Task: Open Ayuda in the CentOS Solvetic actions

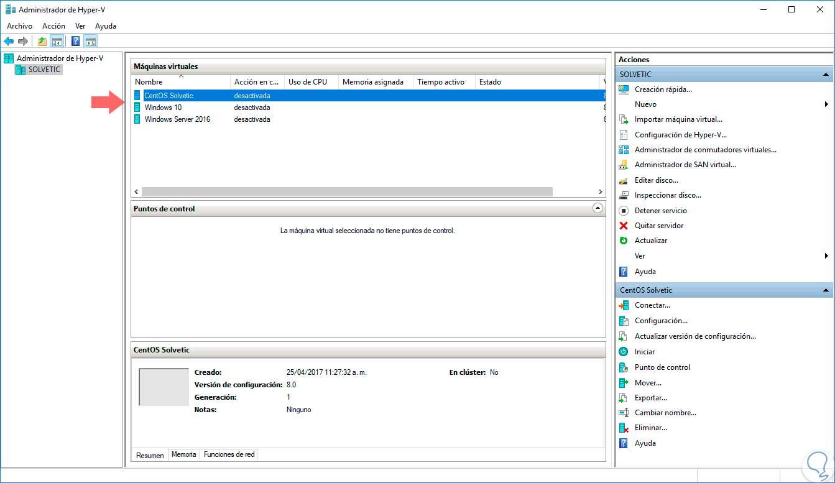Action: [645, 443]
